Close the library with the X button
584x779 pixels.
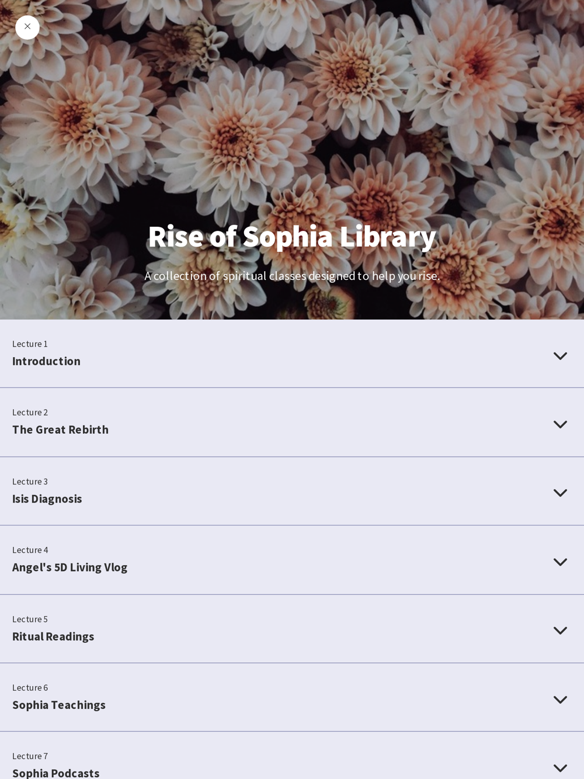click(27, 27)
